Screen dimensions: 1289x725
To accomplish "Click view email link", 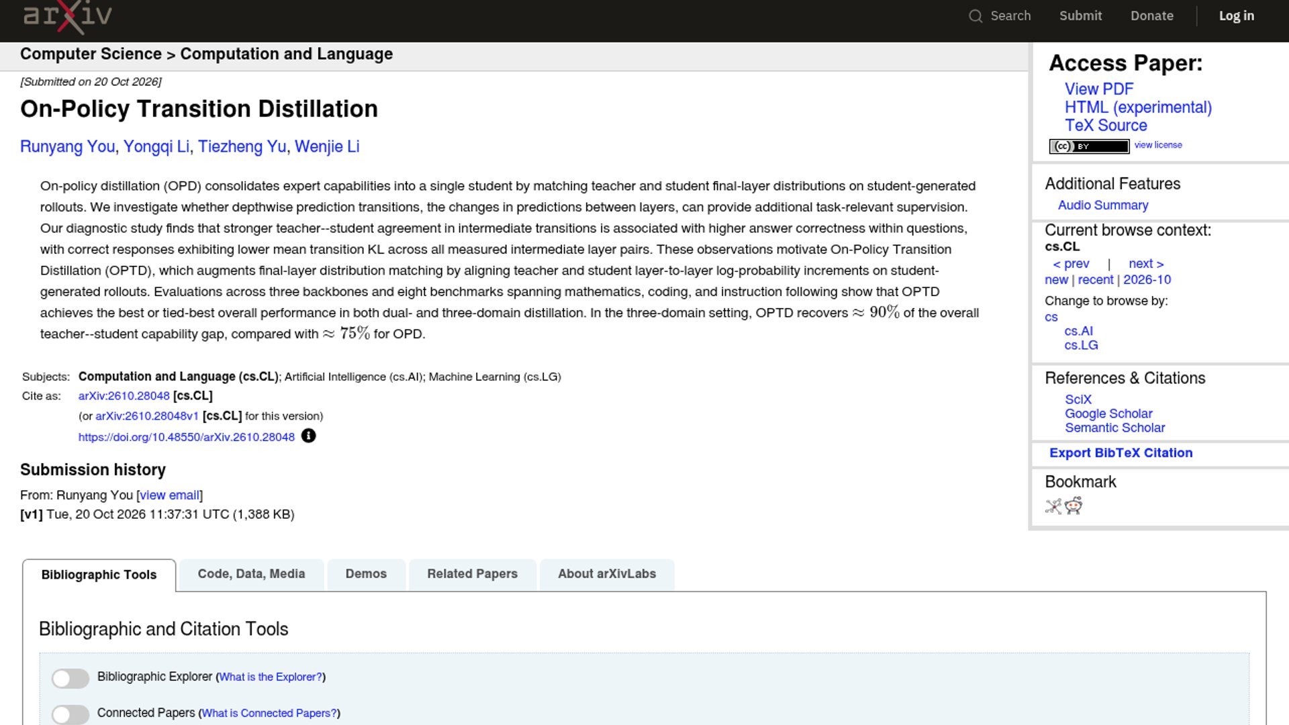I will pyautogui.click(x=170, y=495).
